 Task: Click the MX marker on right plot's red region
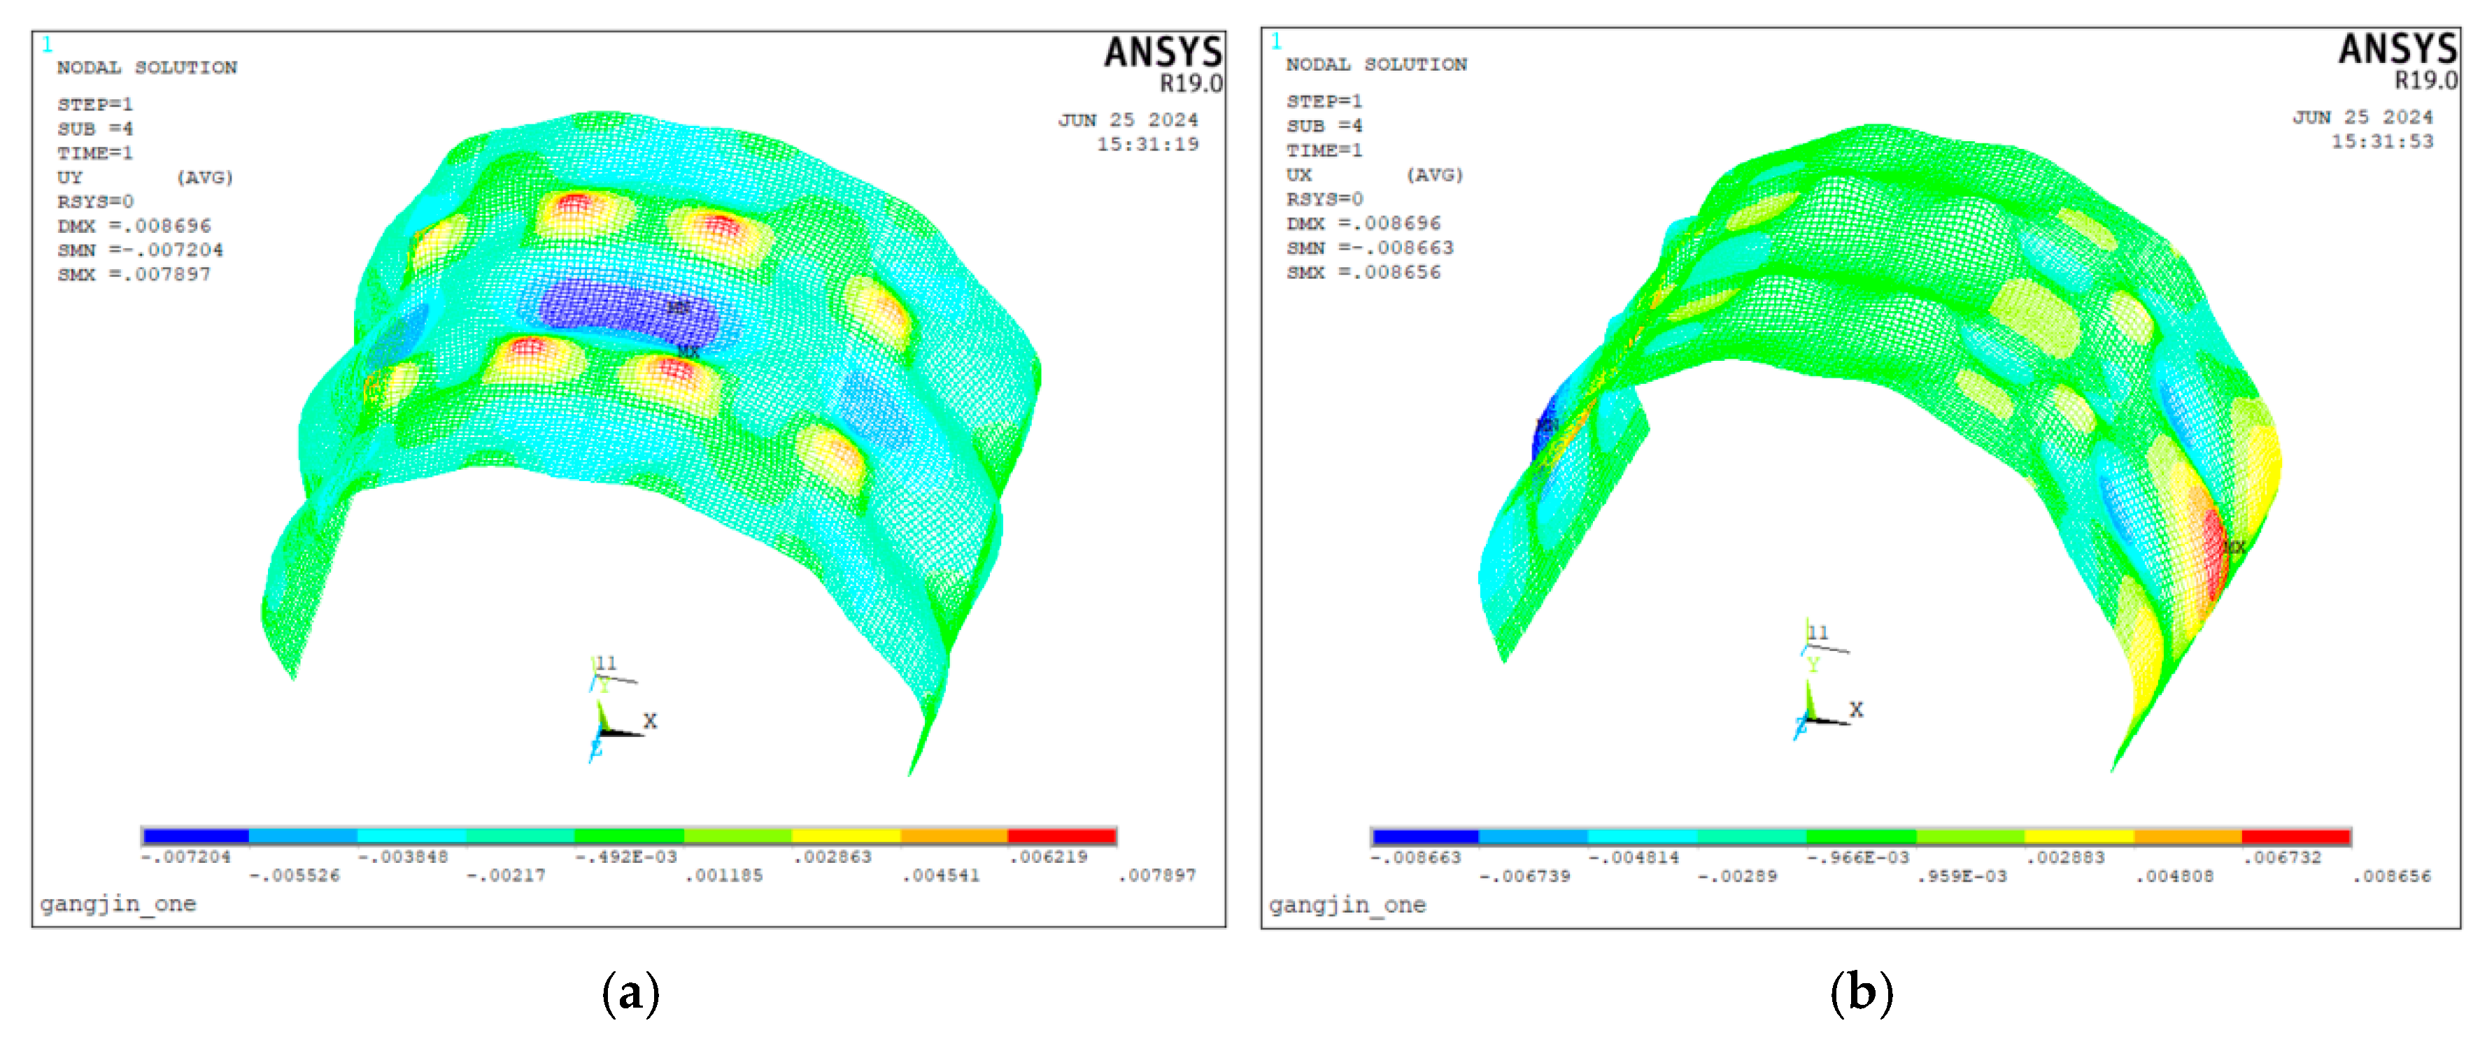coord(2234,548)
